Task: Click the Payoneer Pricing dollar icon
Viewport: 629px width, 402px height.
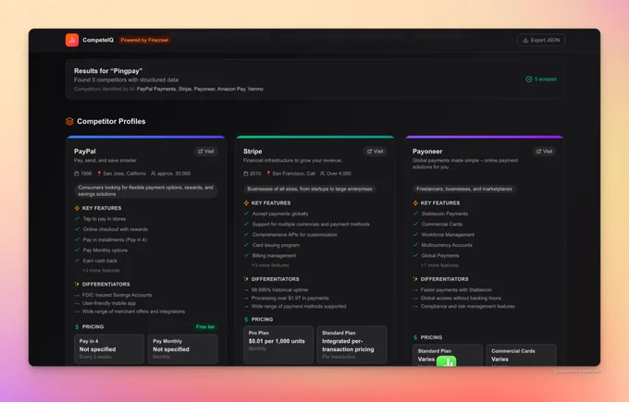Action: [415, 337]
